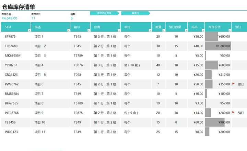Viewport: 247px width, 151px height.
Task: Open the 数量 column filter dropdown
Action: [164, 30]
